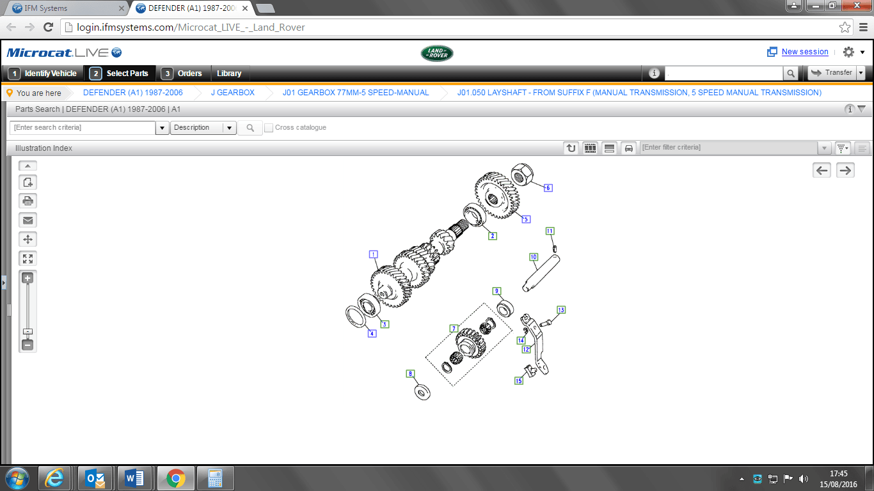
Task: Open Outlook from the taskbar
Action: tap(94, 478)
